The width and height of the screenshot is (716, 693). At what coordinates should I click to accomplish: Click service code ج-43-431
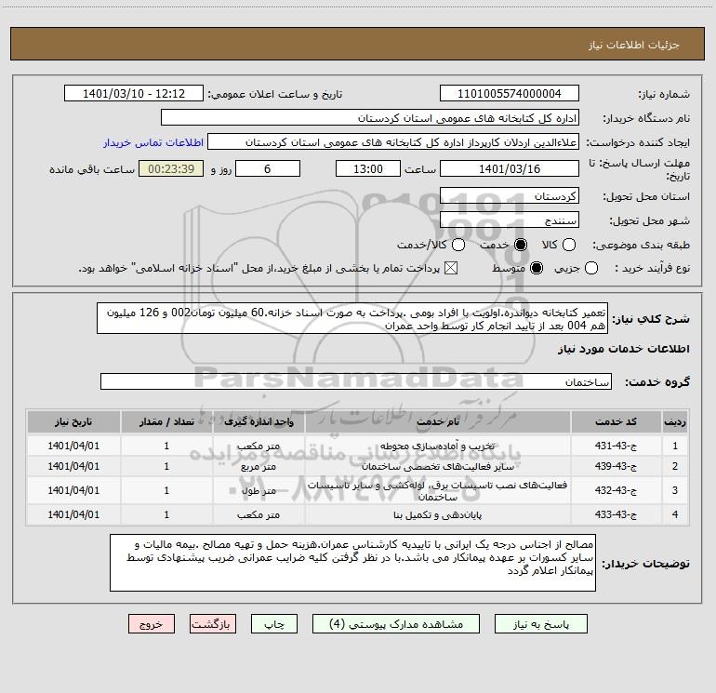coord(616,446)
